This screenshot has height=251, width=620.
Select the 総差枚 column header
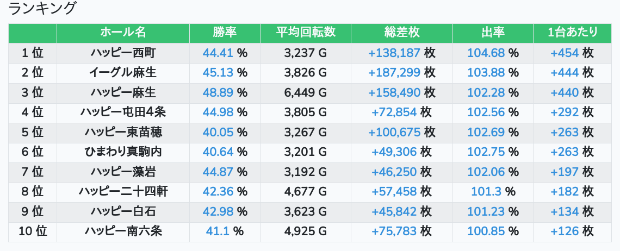[401, 33]
